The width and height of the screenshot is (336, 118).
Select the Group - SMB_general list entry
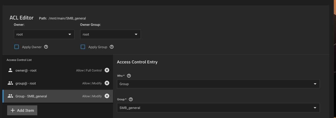click(58, 96)
